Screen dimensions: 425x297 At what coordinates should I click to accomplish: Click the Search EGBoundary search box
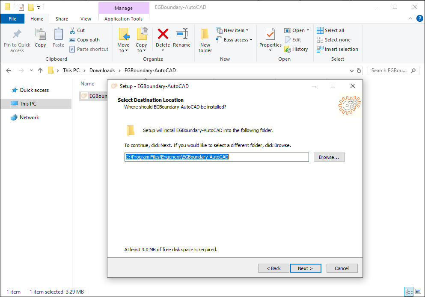pos(393,71)
